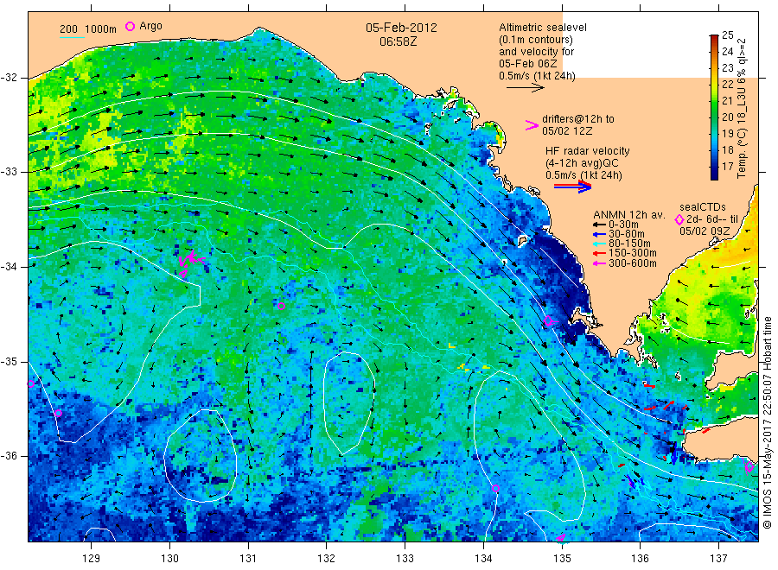Click the 22 degree colorbar label
The image size is (778, 570).
click(x=727, y=84)
